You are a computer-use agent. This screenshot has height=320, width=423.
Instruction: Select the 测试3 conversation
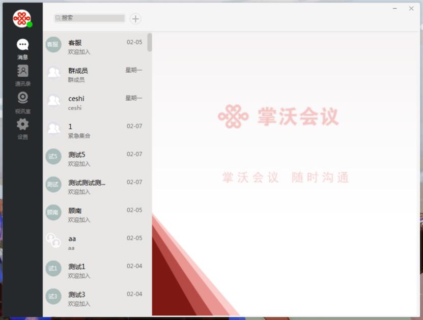tap(97, 299)
